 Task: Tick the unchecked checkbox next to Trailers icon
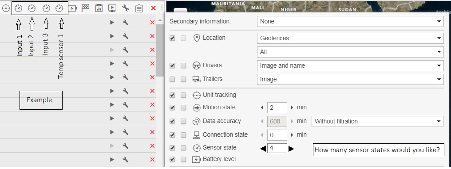coord(183,79)
